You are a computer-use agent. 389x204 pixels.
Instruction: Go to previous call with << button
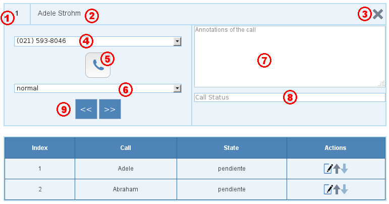pos(86,109)
